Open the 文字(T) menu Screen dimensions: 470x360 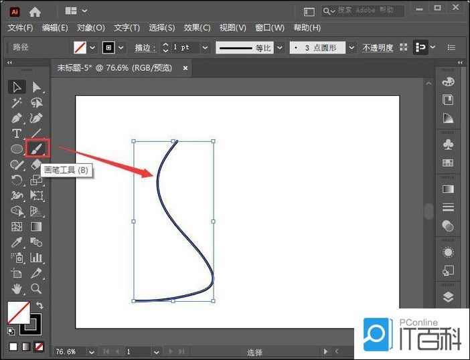point(127,28)
